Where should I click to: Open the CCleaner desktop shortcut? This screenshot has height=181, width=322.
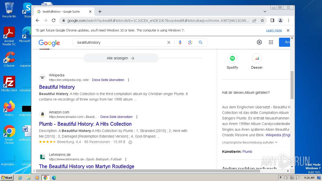[x=9, y=59]
